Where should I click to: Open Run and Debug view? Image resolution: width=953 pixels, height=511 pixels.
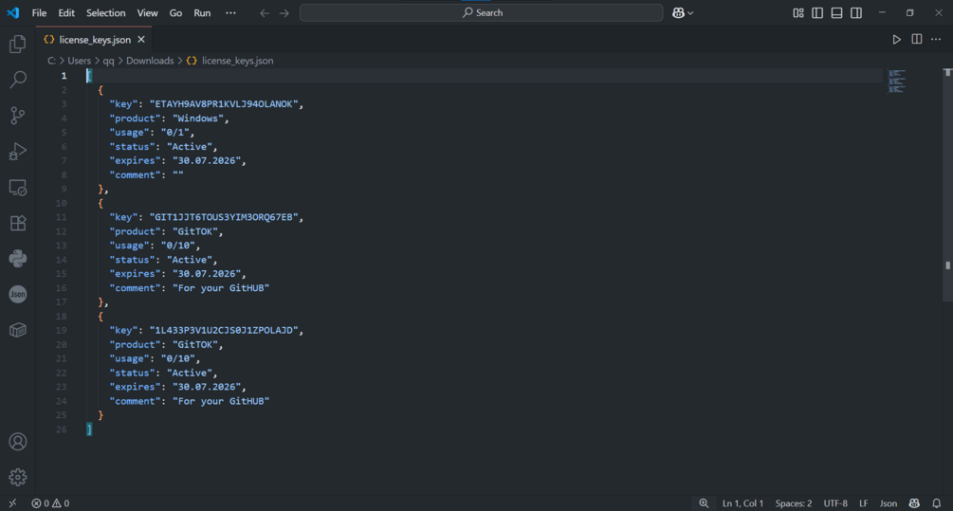18,152
